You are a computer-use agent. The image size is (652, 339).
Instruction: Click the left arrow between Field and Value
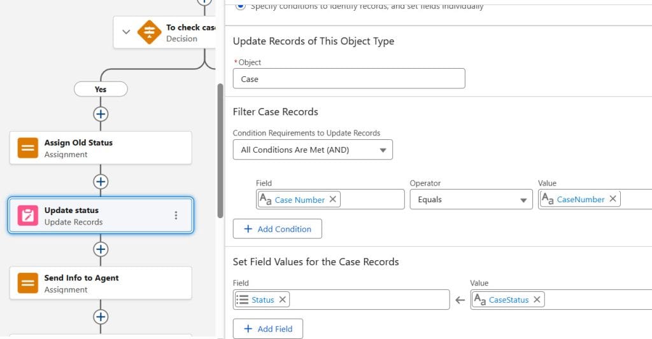pyautogui.click(x=460, y=300)
